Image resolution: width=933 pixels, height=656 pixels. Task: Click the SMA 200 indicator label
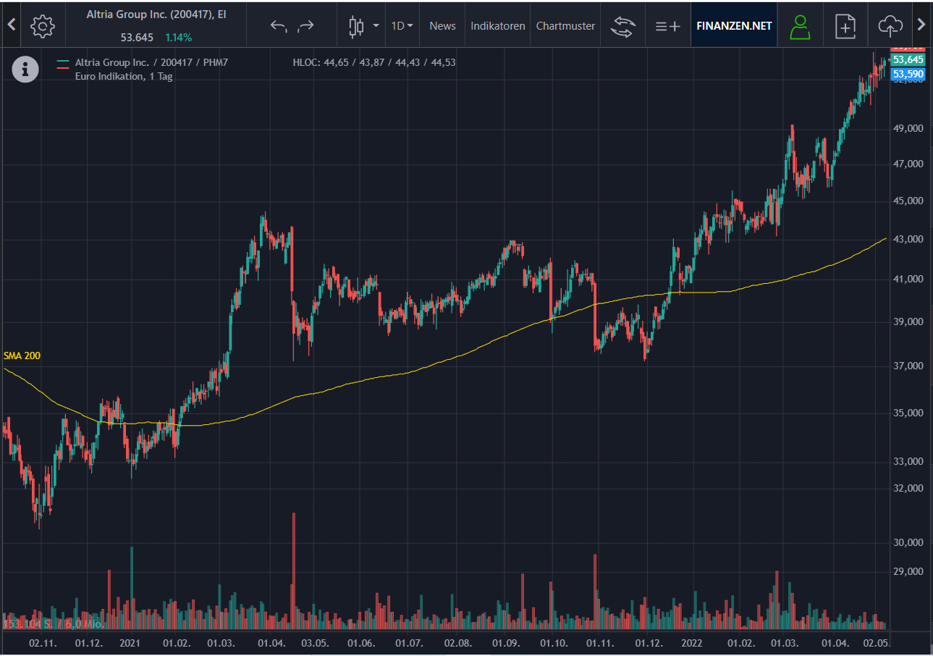[22, 356]
